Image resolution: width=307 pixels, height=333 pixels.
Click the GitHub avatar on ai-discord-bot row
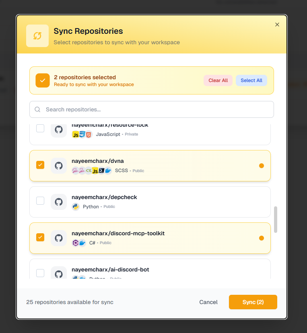pos(59,273)
